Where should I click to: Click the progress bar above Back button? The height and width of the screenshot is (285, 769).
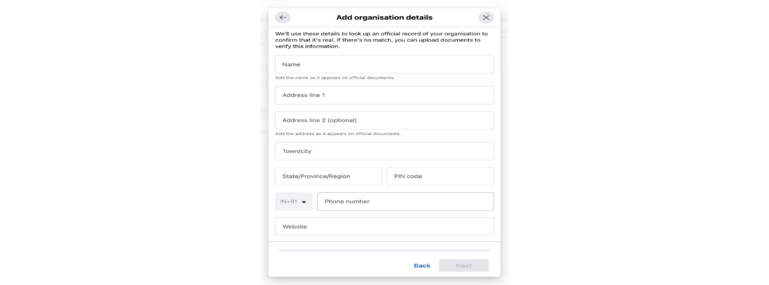point(384,251)
